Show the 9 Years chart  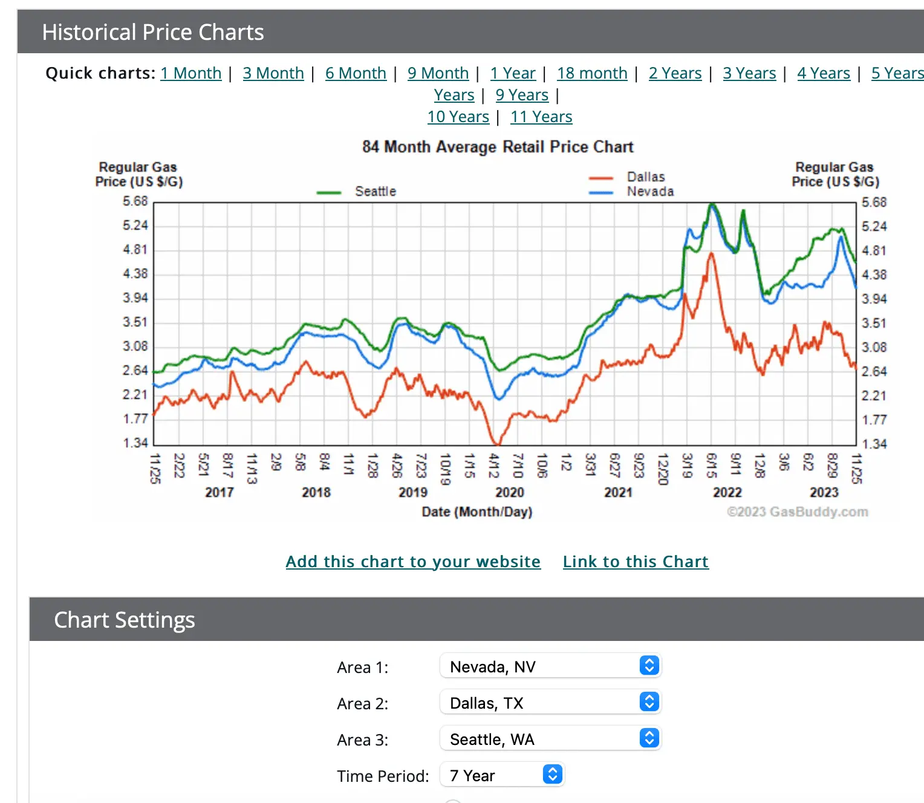click(522, 95)
